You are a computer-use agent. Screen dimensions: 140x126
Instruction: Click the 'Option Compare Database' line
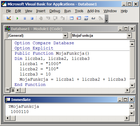pyautogui.click(x=44, y=43)
